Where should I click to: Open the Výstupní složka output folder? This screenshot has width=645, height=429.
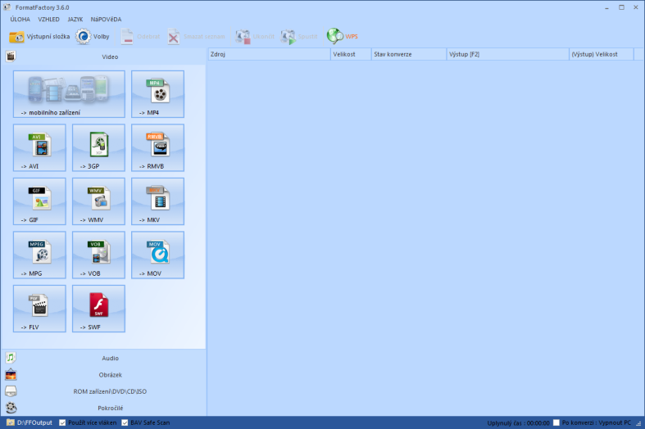pyautogui.click(x=39, y=37)
